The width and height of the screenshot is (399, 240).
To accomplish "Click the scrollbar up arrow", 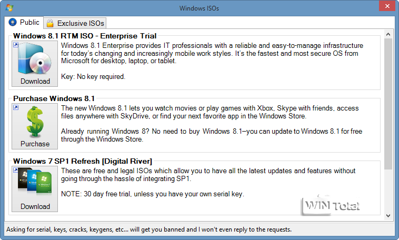I will tap(388, 35).
